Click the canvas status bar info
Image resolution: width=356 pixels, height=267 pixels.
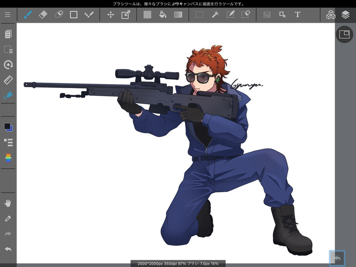point(178,263)
